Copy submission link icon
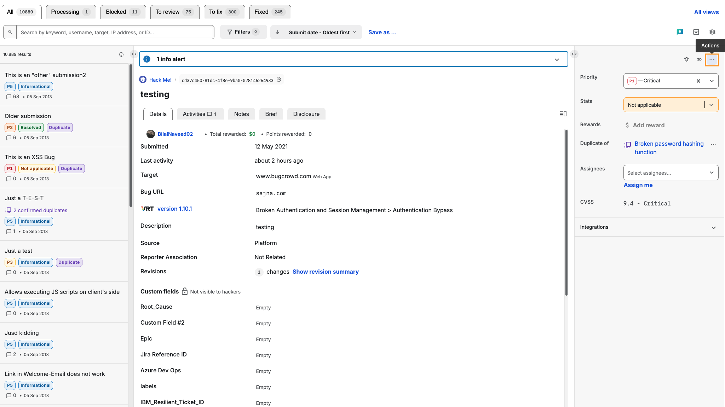The image size is (725, 407). point(699,59)
